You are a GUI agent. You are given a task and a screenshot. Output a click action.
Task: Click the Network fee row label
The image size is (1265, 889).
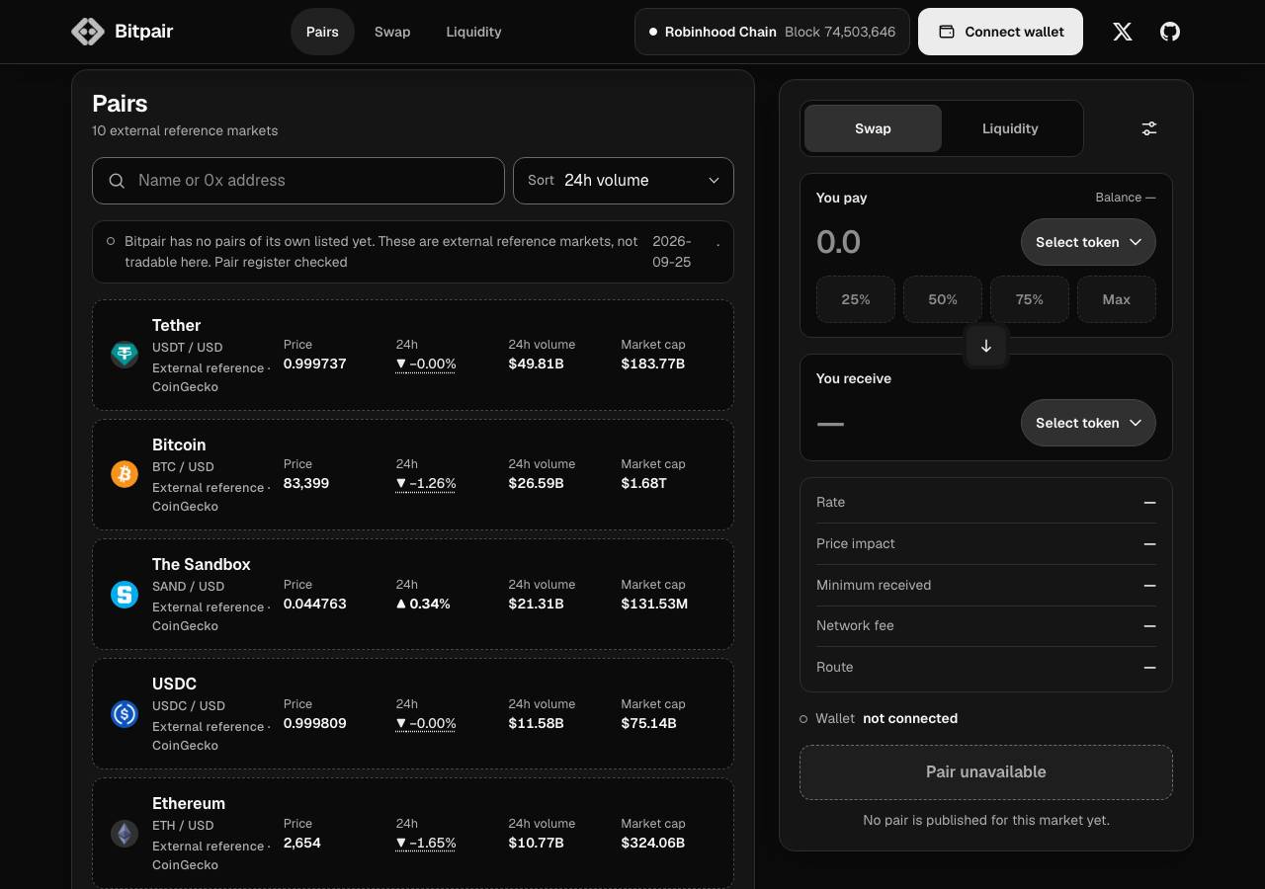pos(855,625)
